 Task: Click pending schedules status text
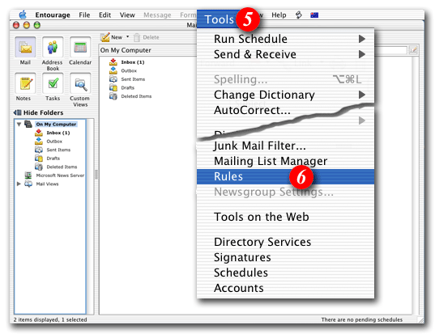coord(362,319)
